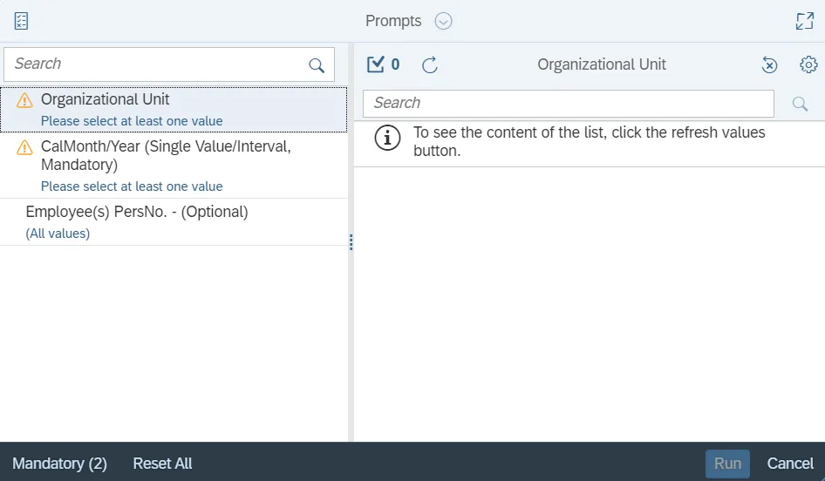The width and height of the screenshot is (825, 481).
Task: Click the magnifier icon beside the values search
Action: [x=800, y=104]
